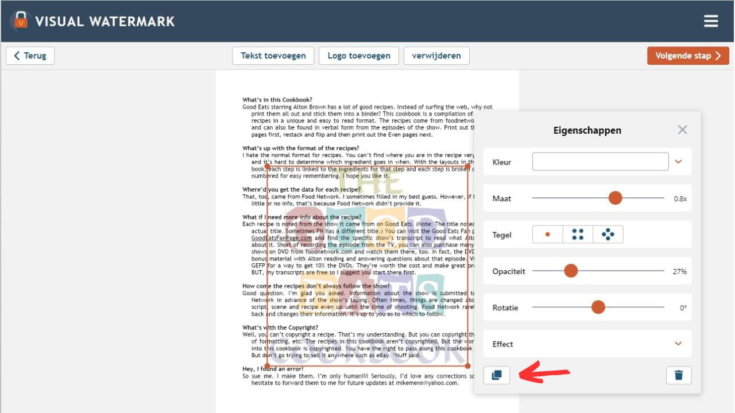This screenshot has height=413, width=735.
Task: Click the Visual Watermark padlock logo
Action: pos(20,21)
